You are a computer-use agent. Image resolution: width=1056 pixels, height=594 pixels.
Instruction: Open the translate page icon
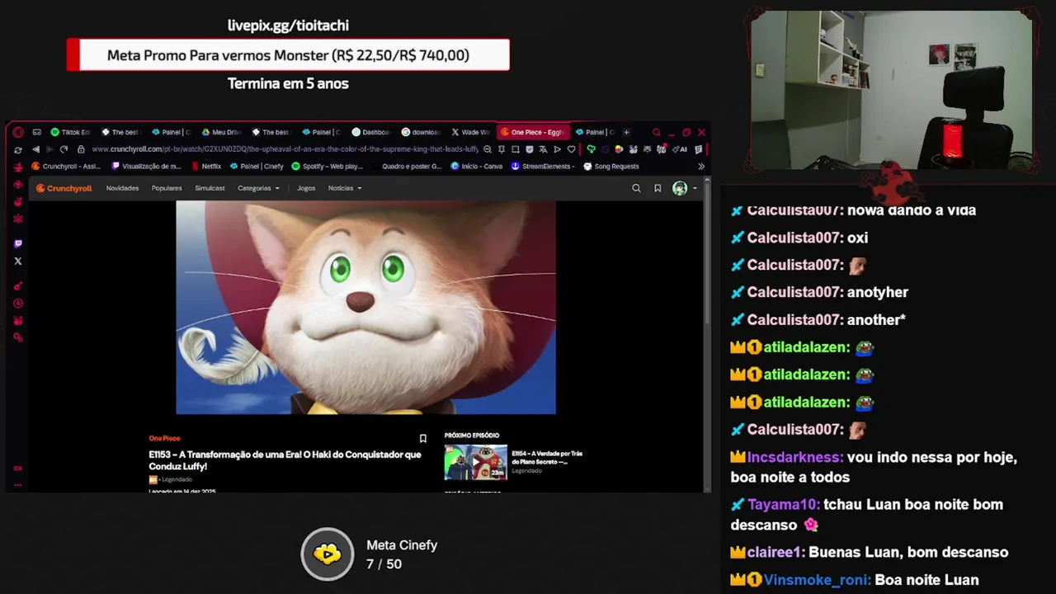pos(544,149)
